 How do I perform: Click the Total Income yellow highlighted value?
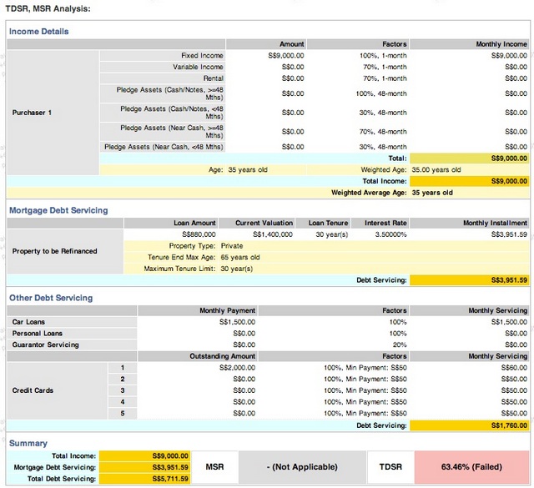469,181
